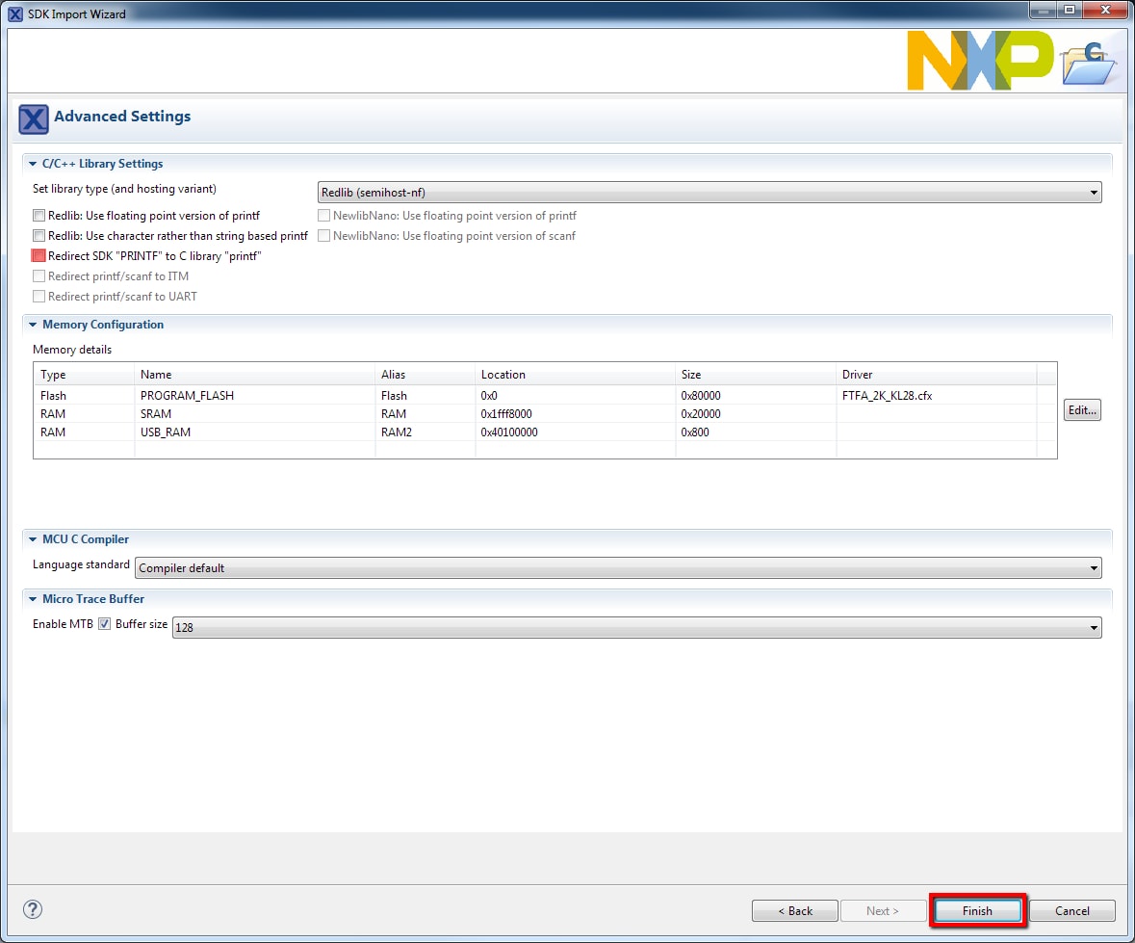This screenshot has height=943, width=1135.
Task: Check Redirect SDK PRINTF to C library
Action: (x=39, y=256)
